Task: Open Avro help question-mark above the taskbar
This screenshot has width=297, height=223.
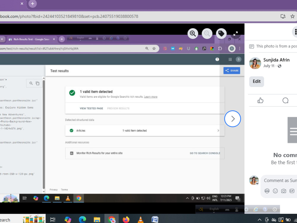Action: click(x=265, y=209)
